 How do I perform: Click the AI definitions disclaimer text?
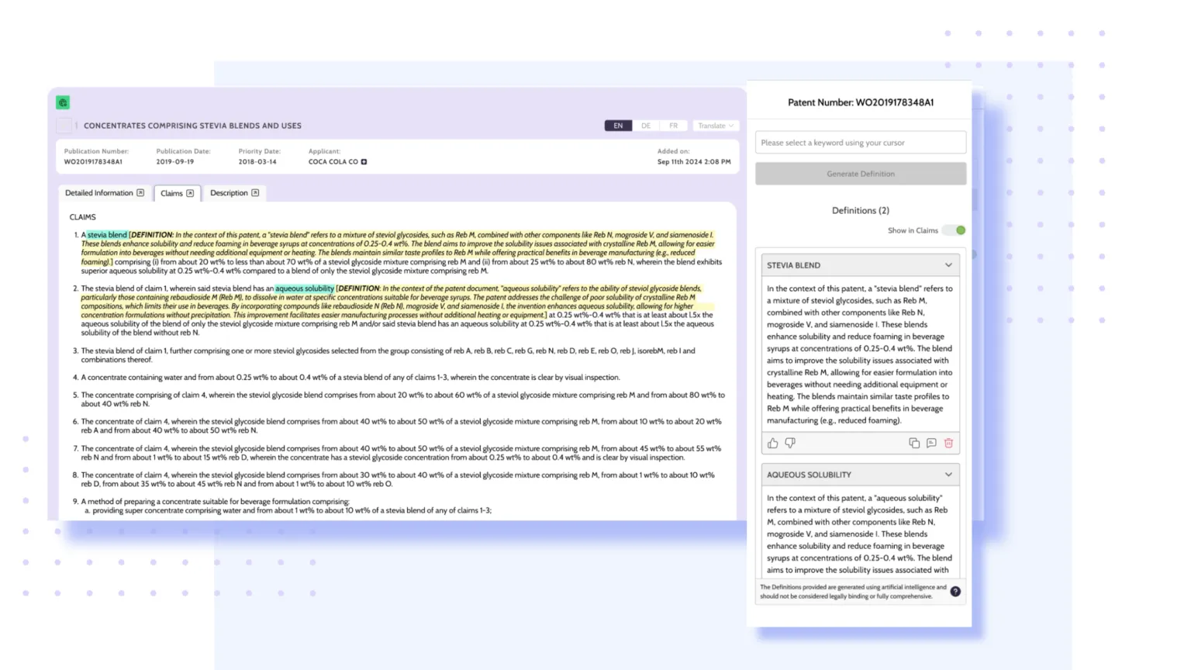pos(853,592)
